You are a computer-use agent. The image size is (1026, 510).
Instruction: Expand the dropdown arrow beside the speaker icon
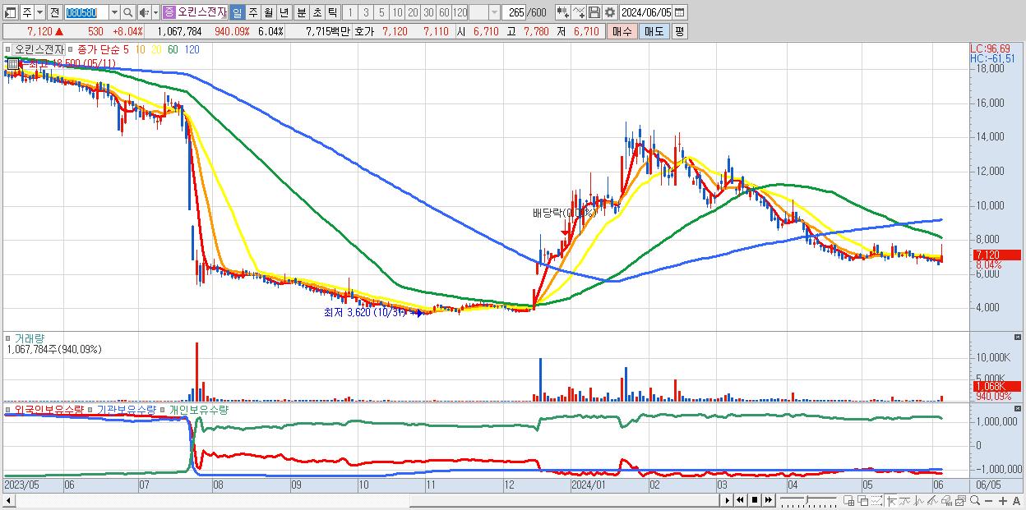coord(155,12)
